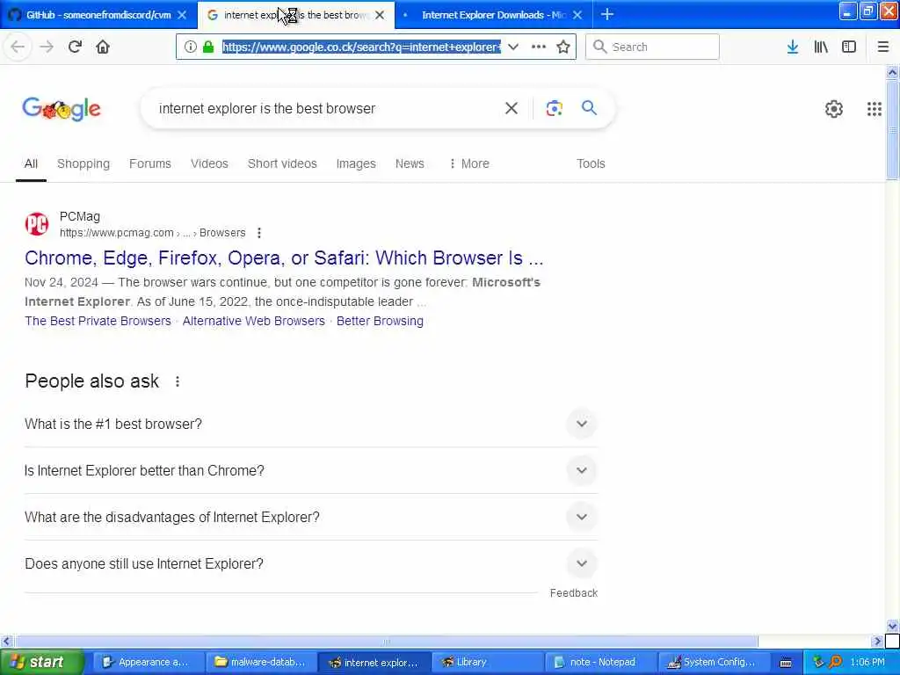Click the horizontal scrollbar thumb
The width and height of the screenshot is (900, 675).
[x=387, y=641]
